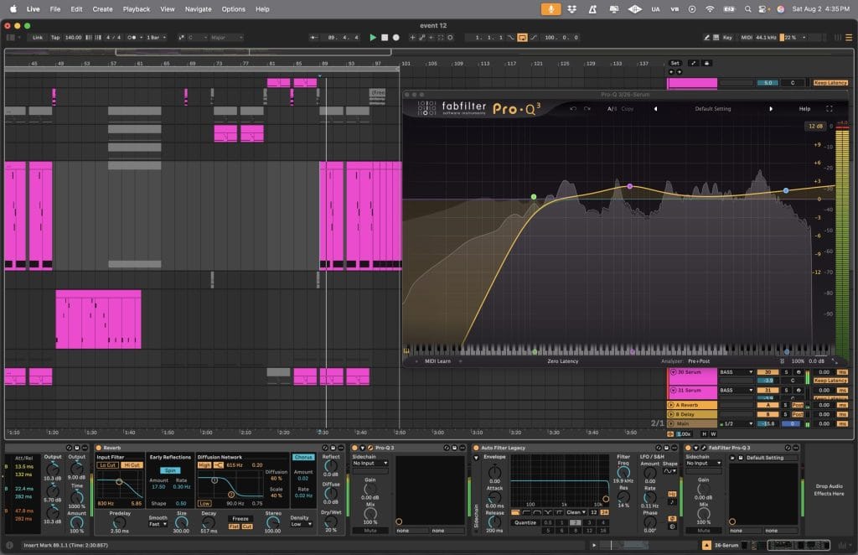Click the transport Stop button
Image resolution: width=858 pixels, height=555 pixels.
click(x=385, y=38)
